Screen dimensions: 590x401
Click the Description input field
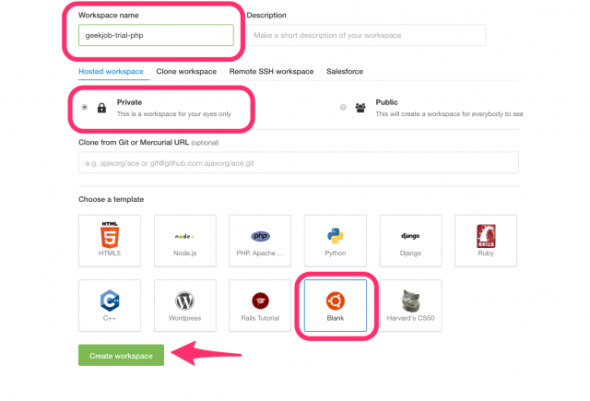366,35
